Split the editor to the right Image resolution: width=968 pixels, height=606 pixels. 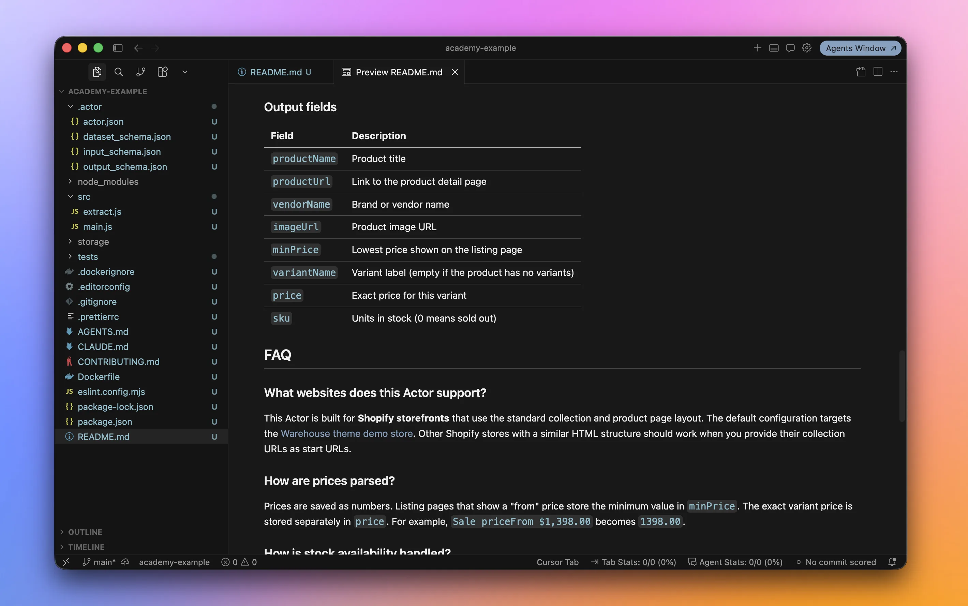(878, 72)
